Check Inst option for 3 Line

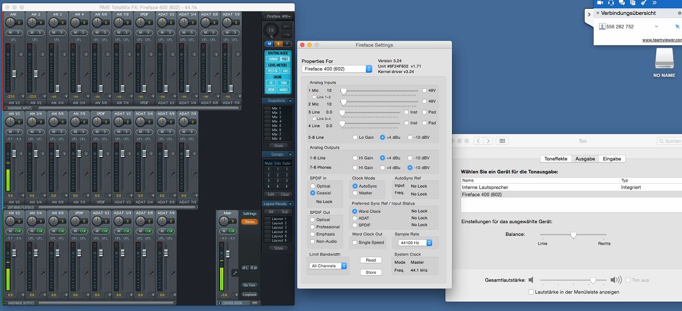tap(407, 112)
